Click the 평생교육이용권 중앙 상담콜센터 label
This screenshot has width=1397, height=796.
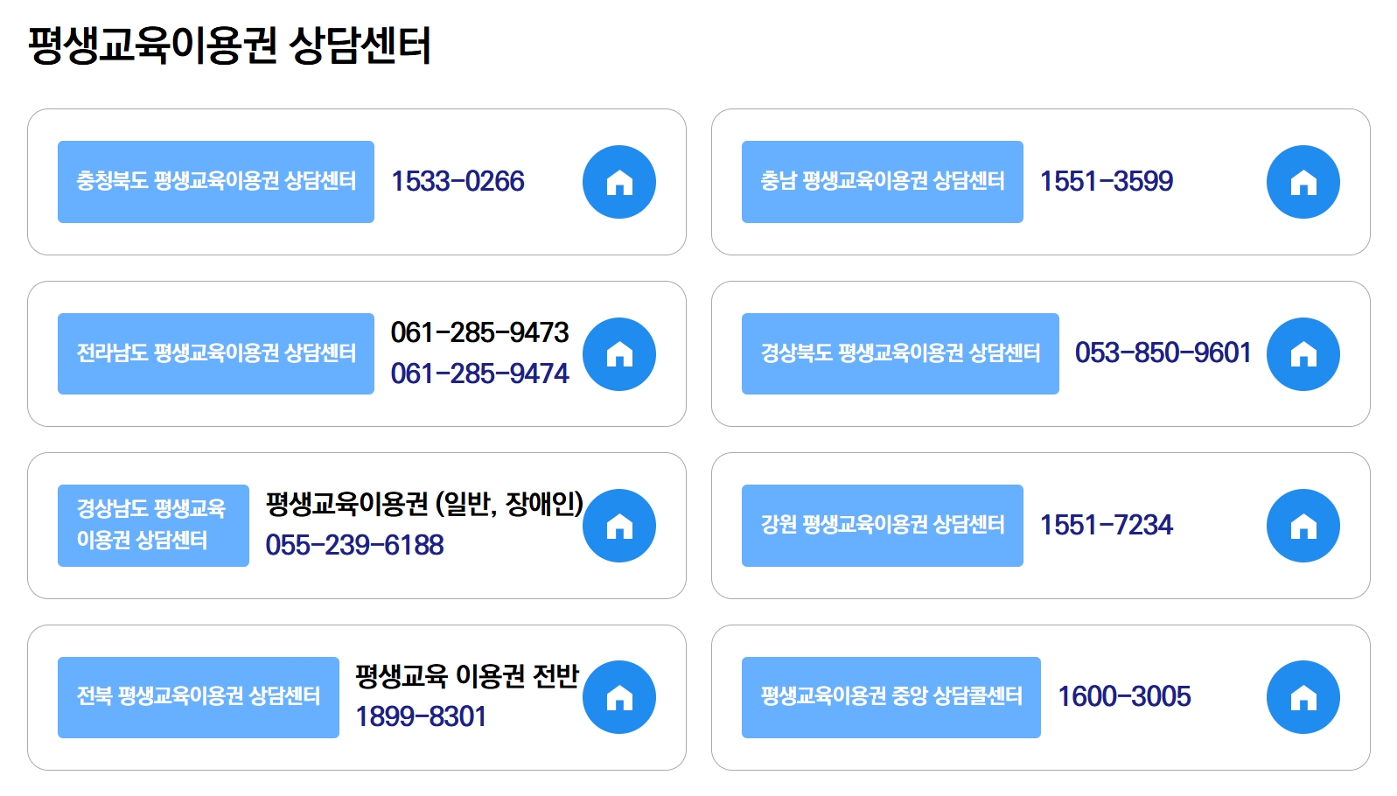pyautogui.click(x=891, y=696)
